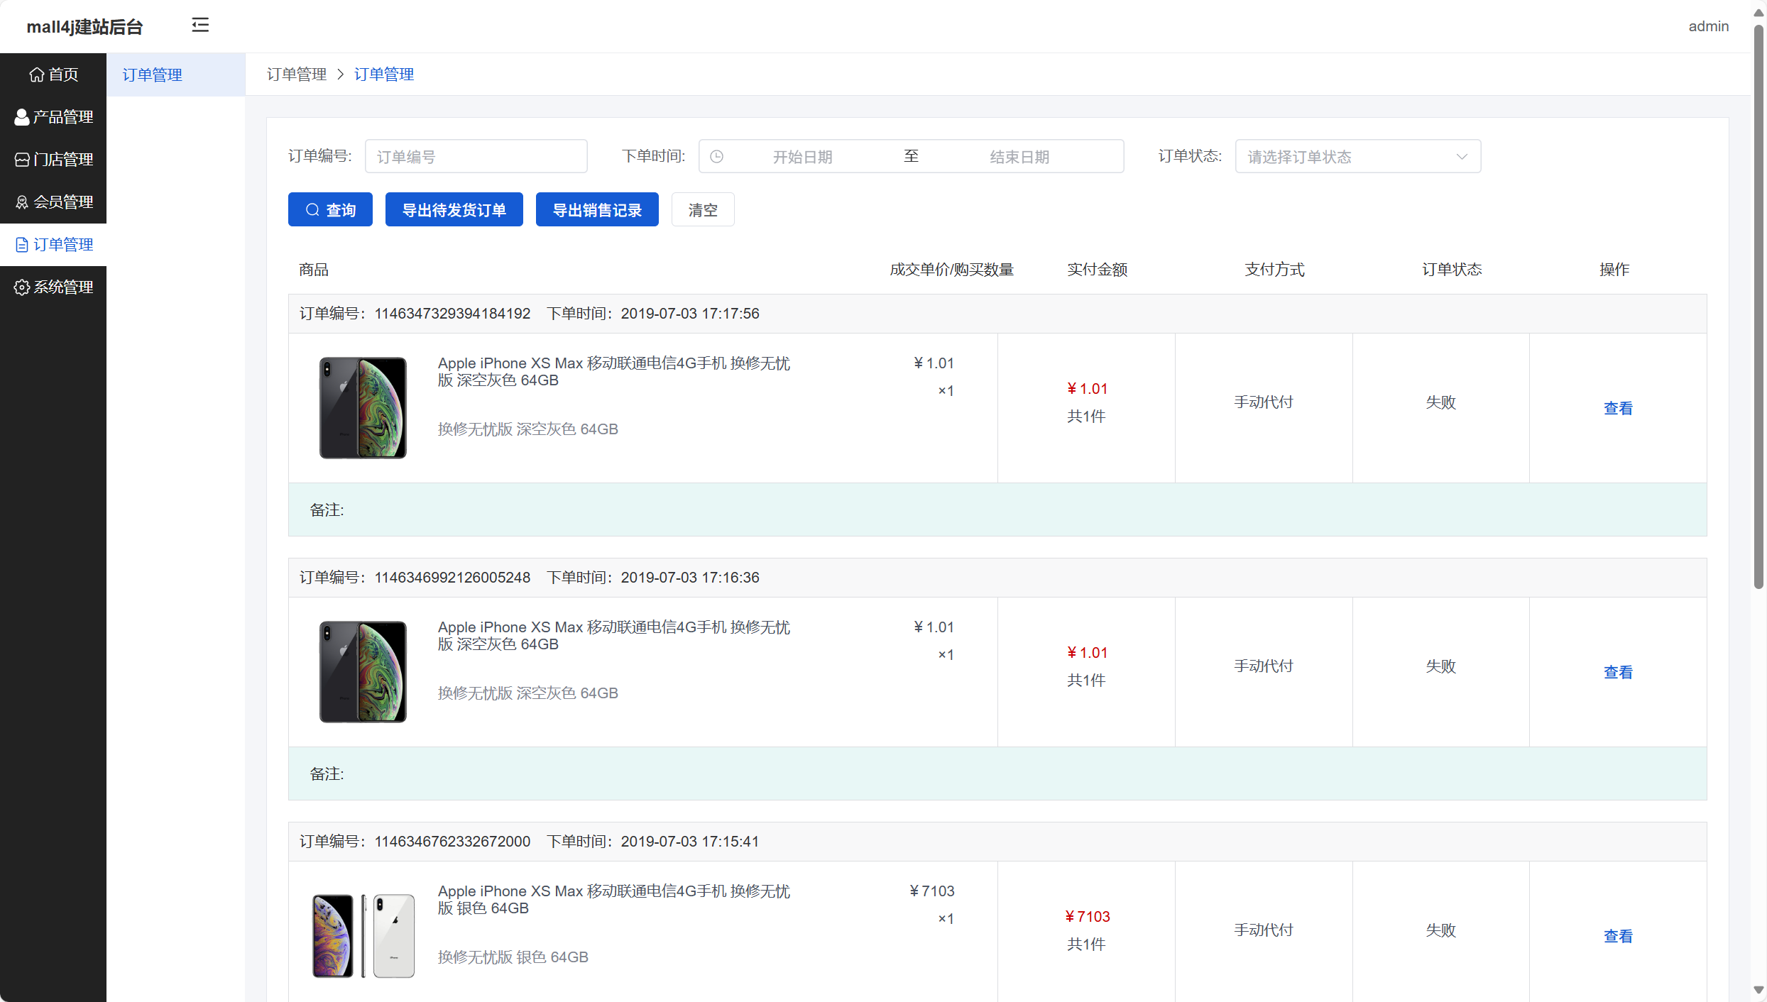Click the 订单编号 input field
The width and height of the screenshot is (1767, 1002).
click(476, 157)
